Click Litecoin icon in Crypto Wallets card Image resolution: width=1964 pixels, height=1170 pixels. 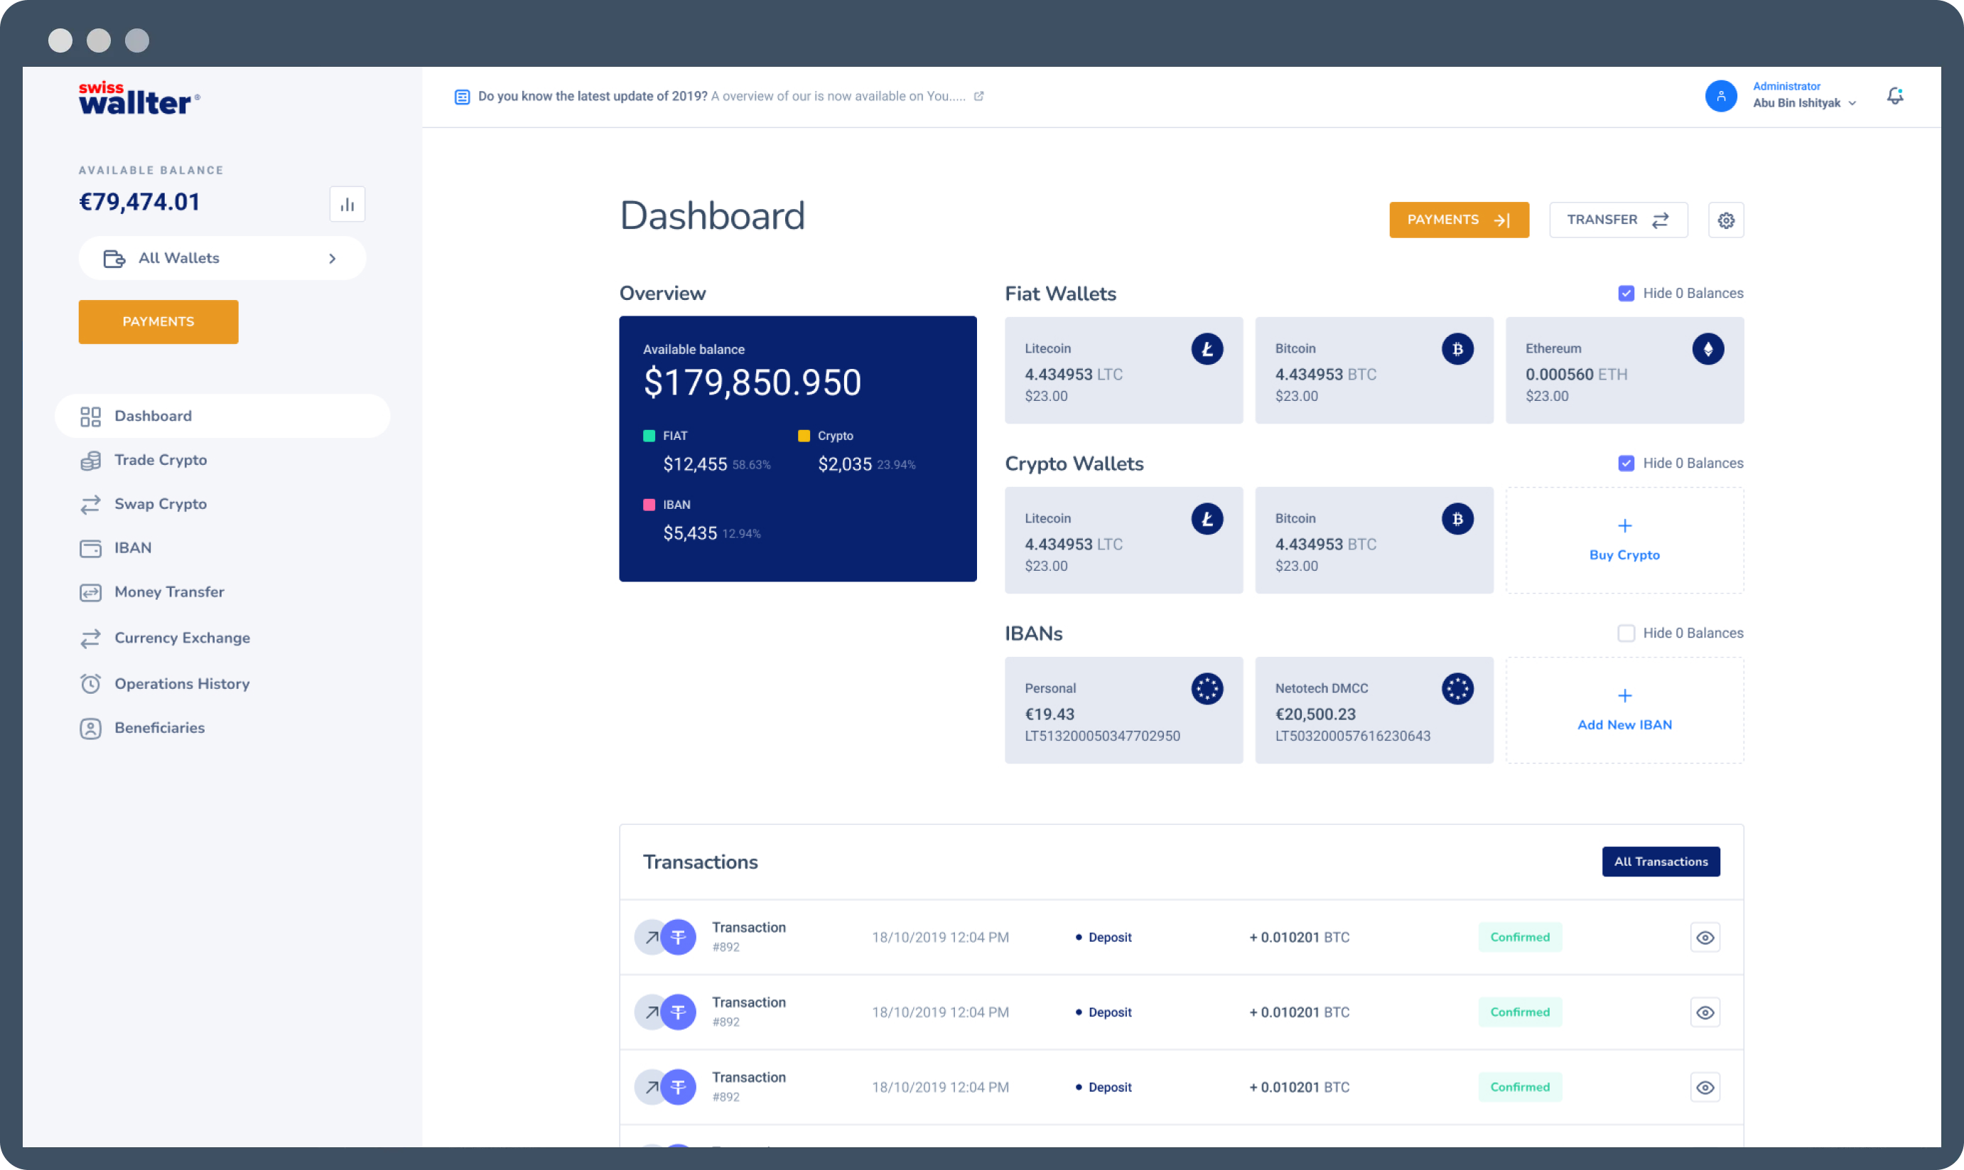click(1206, 519)
